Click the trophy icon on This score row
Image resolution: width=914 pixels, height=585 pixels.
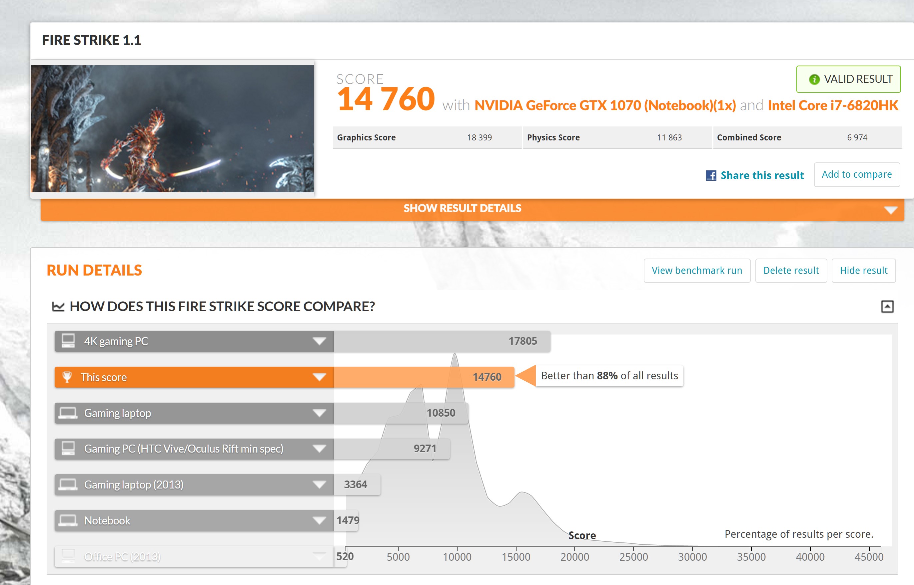(67, 377)
